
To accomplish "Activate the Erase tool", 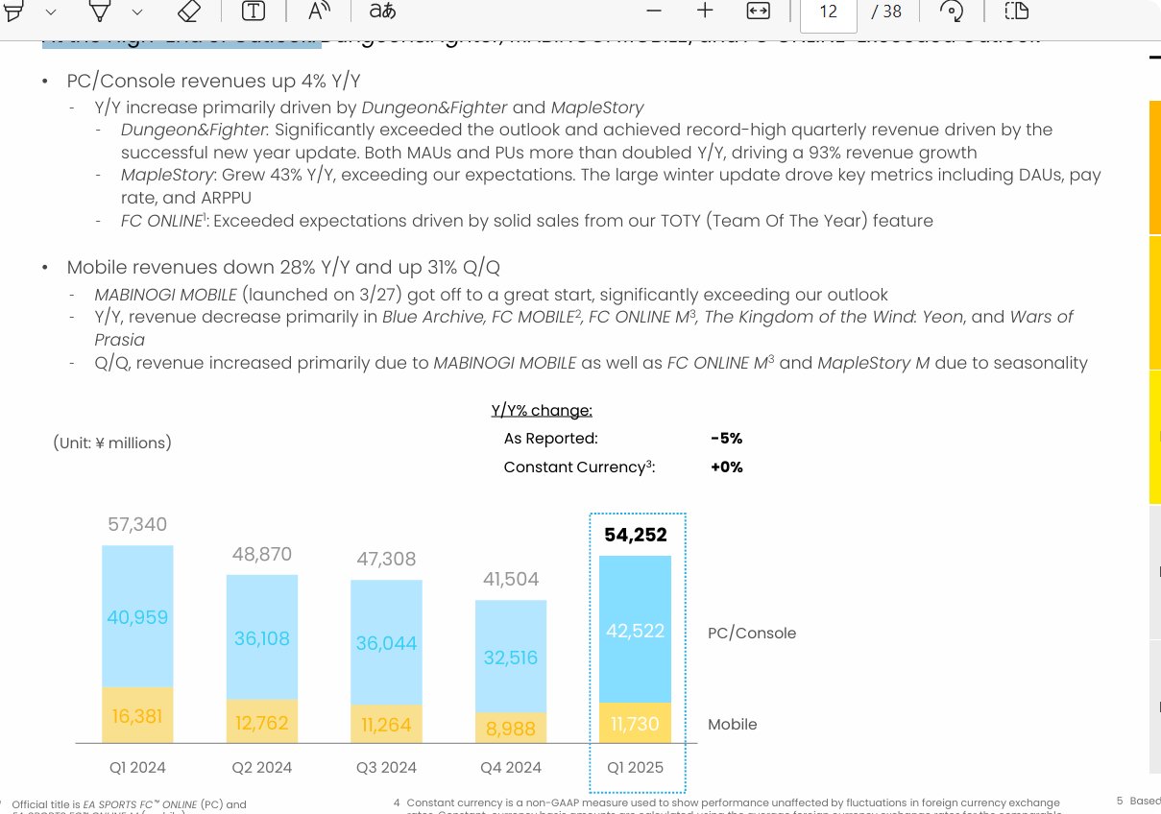I will pyautogui.click(x=190, y=12).
